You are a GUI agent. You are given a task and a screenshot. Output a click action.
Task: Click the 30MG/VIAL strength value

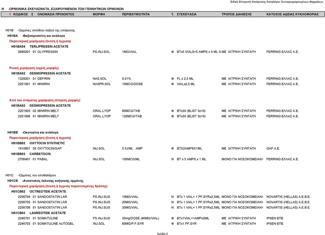click(130, 208)
